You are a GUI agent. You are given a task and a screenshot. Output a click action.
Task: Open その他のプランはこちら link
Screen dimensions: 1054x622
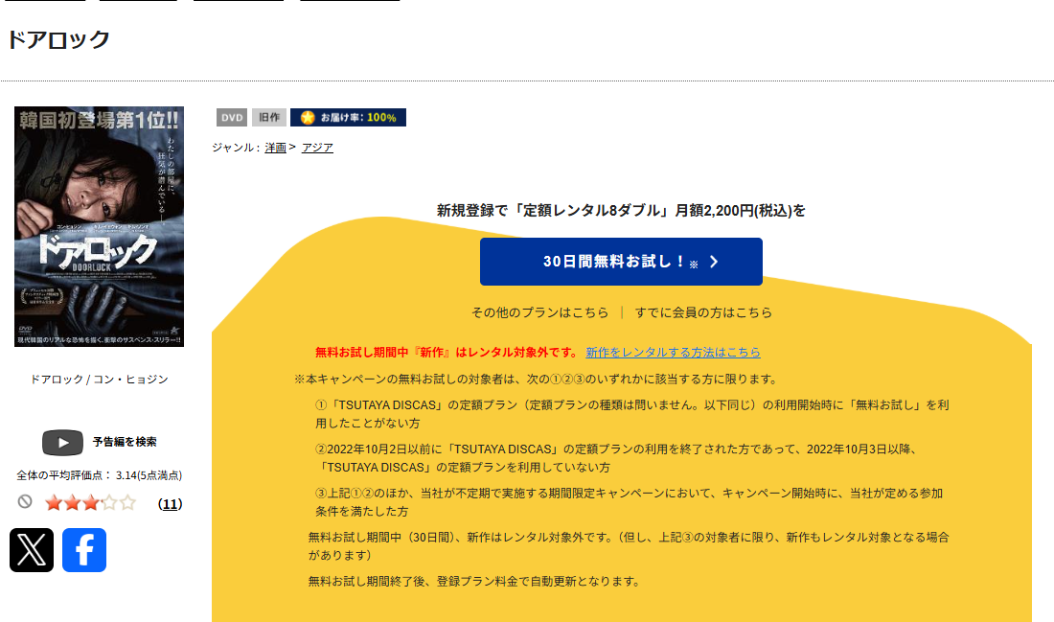coord(539,312)
